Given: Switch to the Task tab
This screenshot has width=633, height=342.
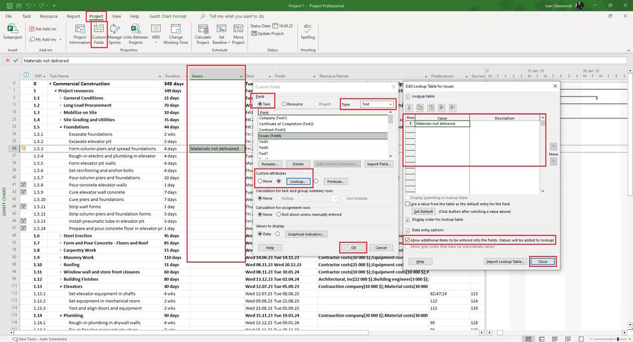Looking at the screenshot, I should [x=27, y=16].
